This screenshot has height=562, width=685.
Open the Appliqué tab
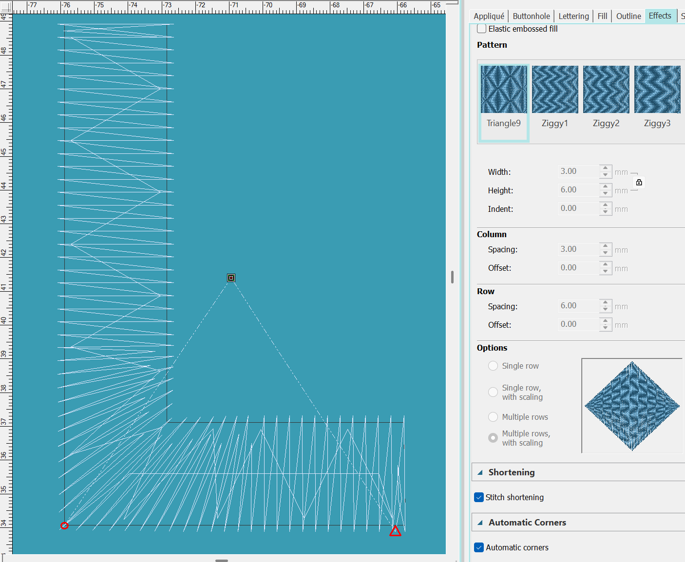(x=489, y=16)
